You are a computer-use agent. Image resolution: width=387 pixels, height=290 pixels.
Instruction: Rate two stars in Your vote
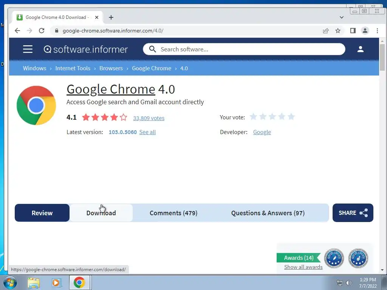(263, 117)
